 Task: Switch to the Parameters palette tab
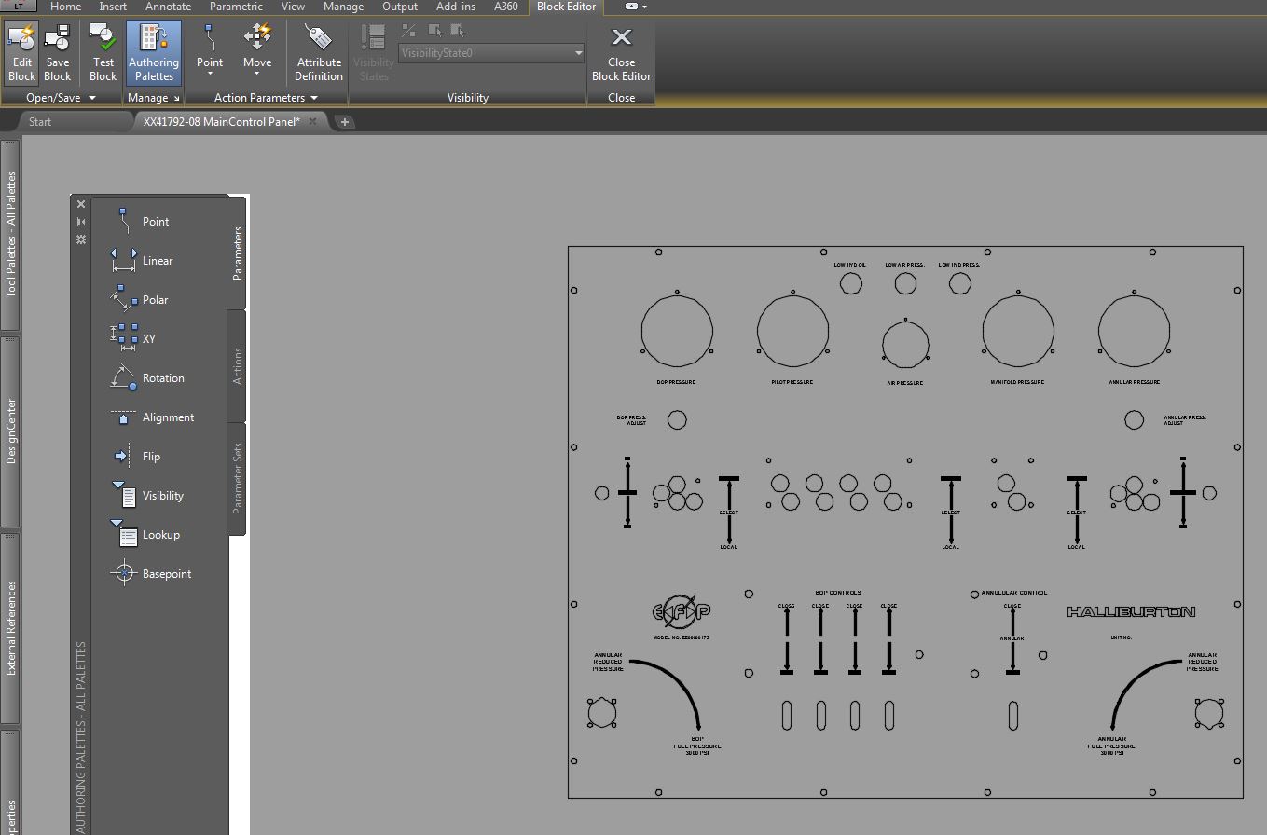coord(237,253)
